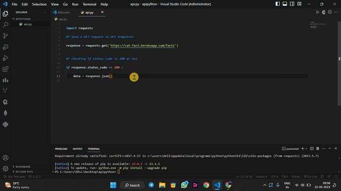
Task: Split the terminal panel
Action: [312, 149]
